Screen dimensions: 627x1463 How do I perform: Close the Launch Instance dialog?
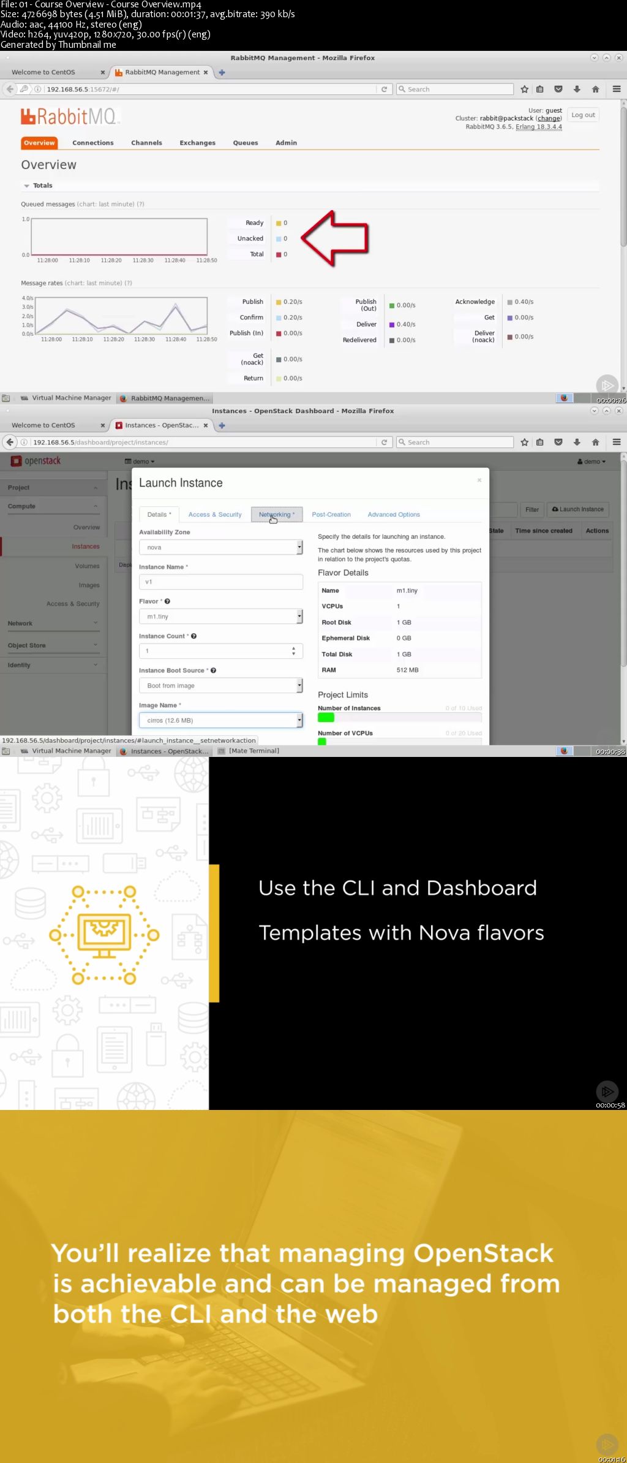pyautogui.click(x=479, y=480)
